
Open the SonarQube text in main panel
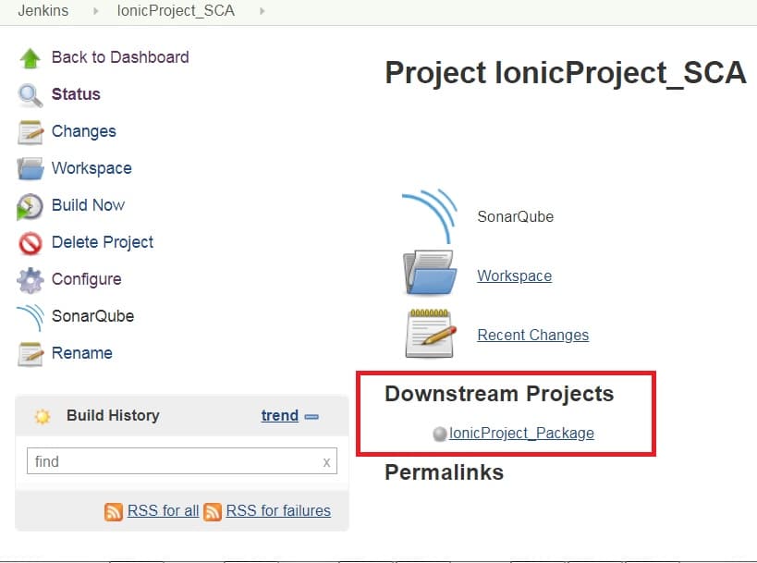pyautogui.click(x=515, y=217)
